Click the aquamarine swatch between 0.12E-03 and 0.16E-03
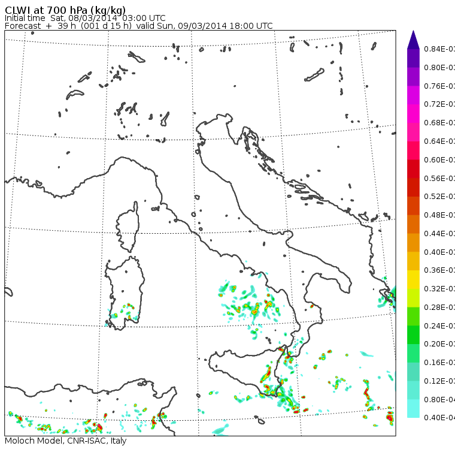The height and width of the screenshot is (449, 455). 413,372
